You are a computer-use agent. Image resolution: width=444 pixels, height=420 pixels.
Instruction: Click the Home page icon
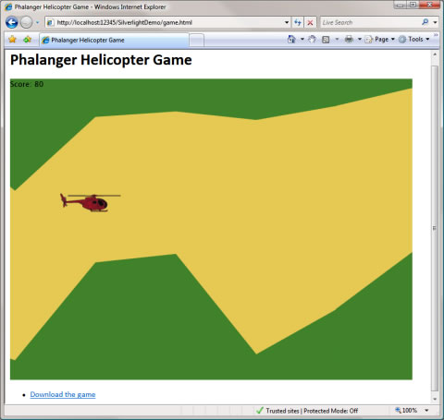tap(291, 39)
